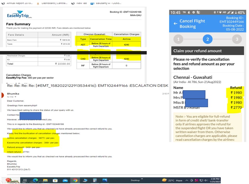Open the Dashboard | Central bookmark
Image resolution: width=249 pixels, height=184 pixels.
tap(52, 3)
